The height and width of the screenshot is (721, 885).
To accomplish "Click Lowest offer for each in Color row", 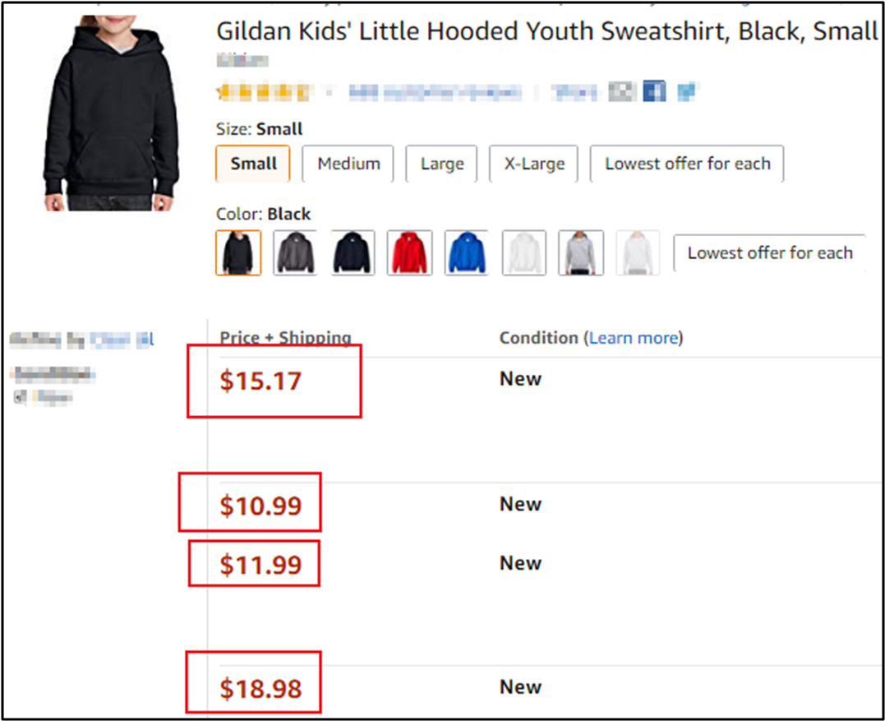I will coord(770,253).
